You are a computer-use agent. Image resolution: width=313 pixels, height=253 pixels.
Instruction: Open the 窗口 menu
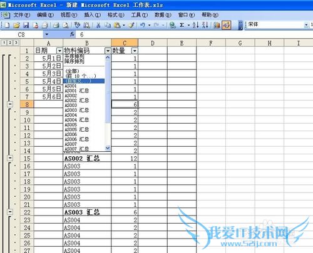coord(187,15)
